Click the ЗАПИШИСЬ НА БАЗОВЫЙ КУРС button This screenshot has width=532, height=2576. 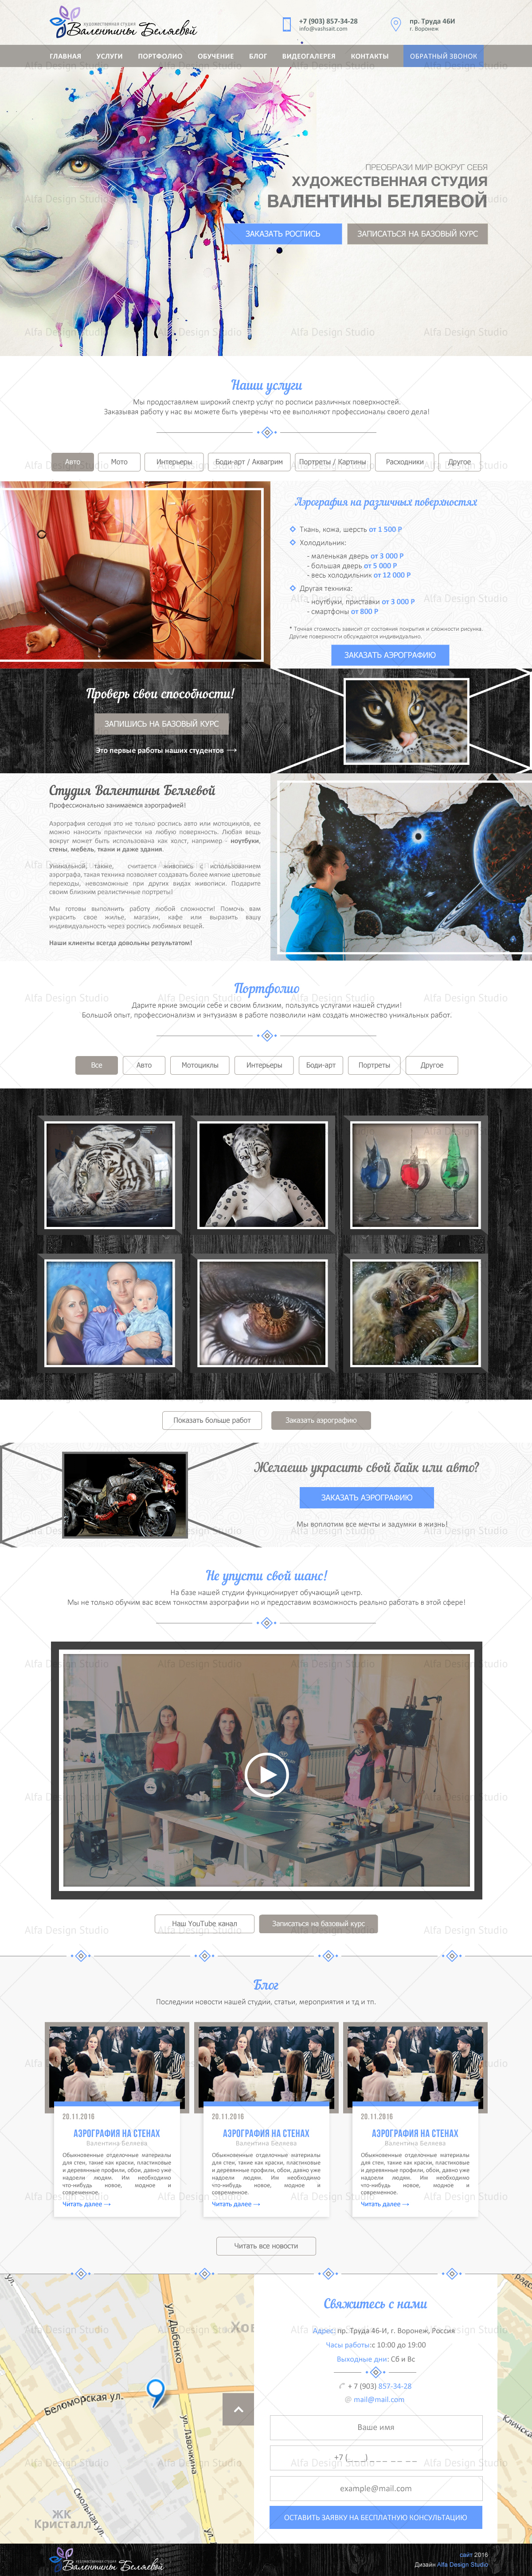162,723
